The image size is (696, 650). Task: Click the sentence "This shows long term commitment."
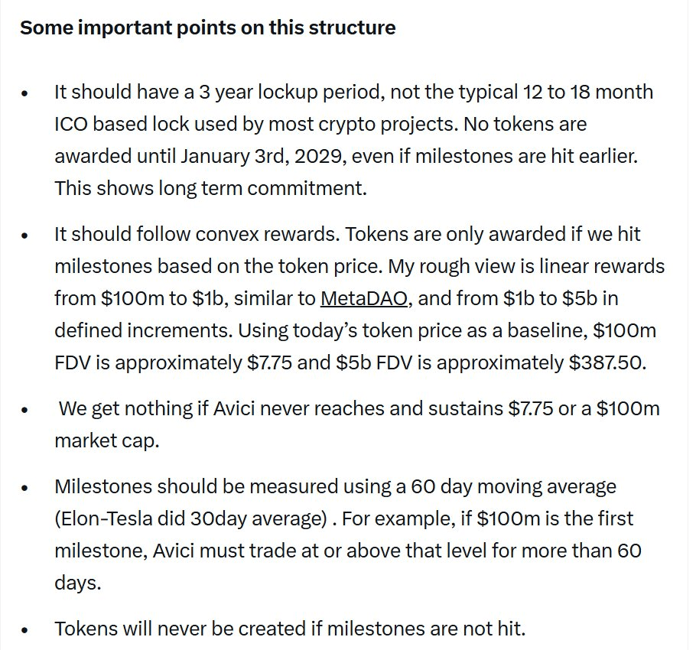tap(210, 188)
